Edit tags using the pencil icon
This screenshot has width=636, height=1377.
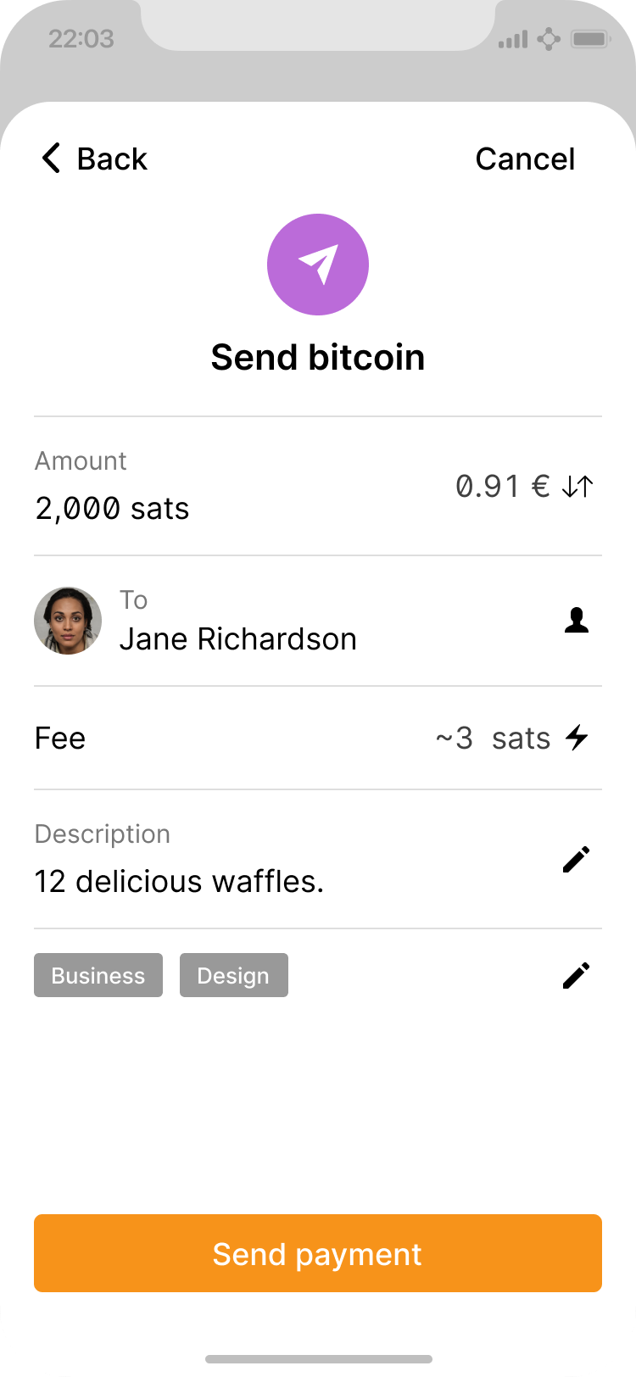point(576,975)
